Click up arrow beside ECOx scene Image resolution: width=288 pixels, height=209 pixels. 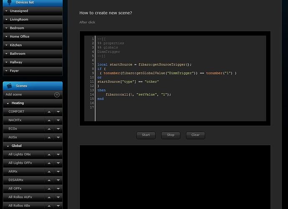tap(49, 129)
